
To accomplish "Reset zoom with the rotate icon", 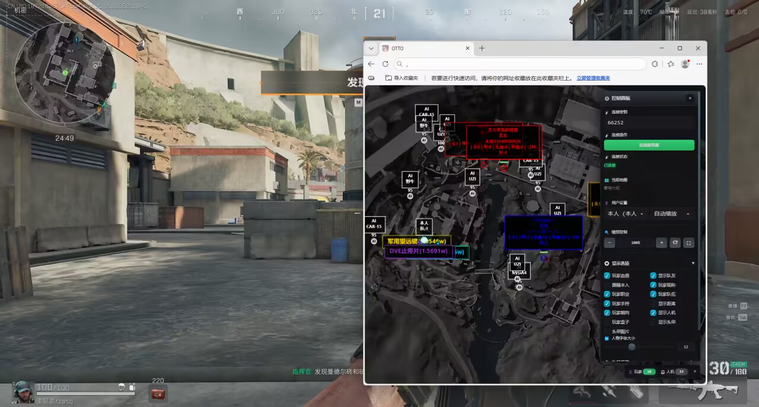I will click(x=675, y=242).
